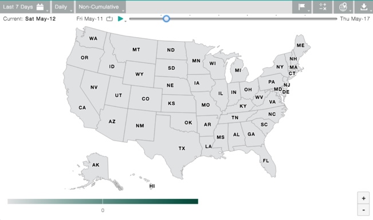Select Pennsylvania (PA)
373x220 pixels.
[272, 82]
